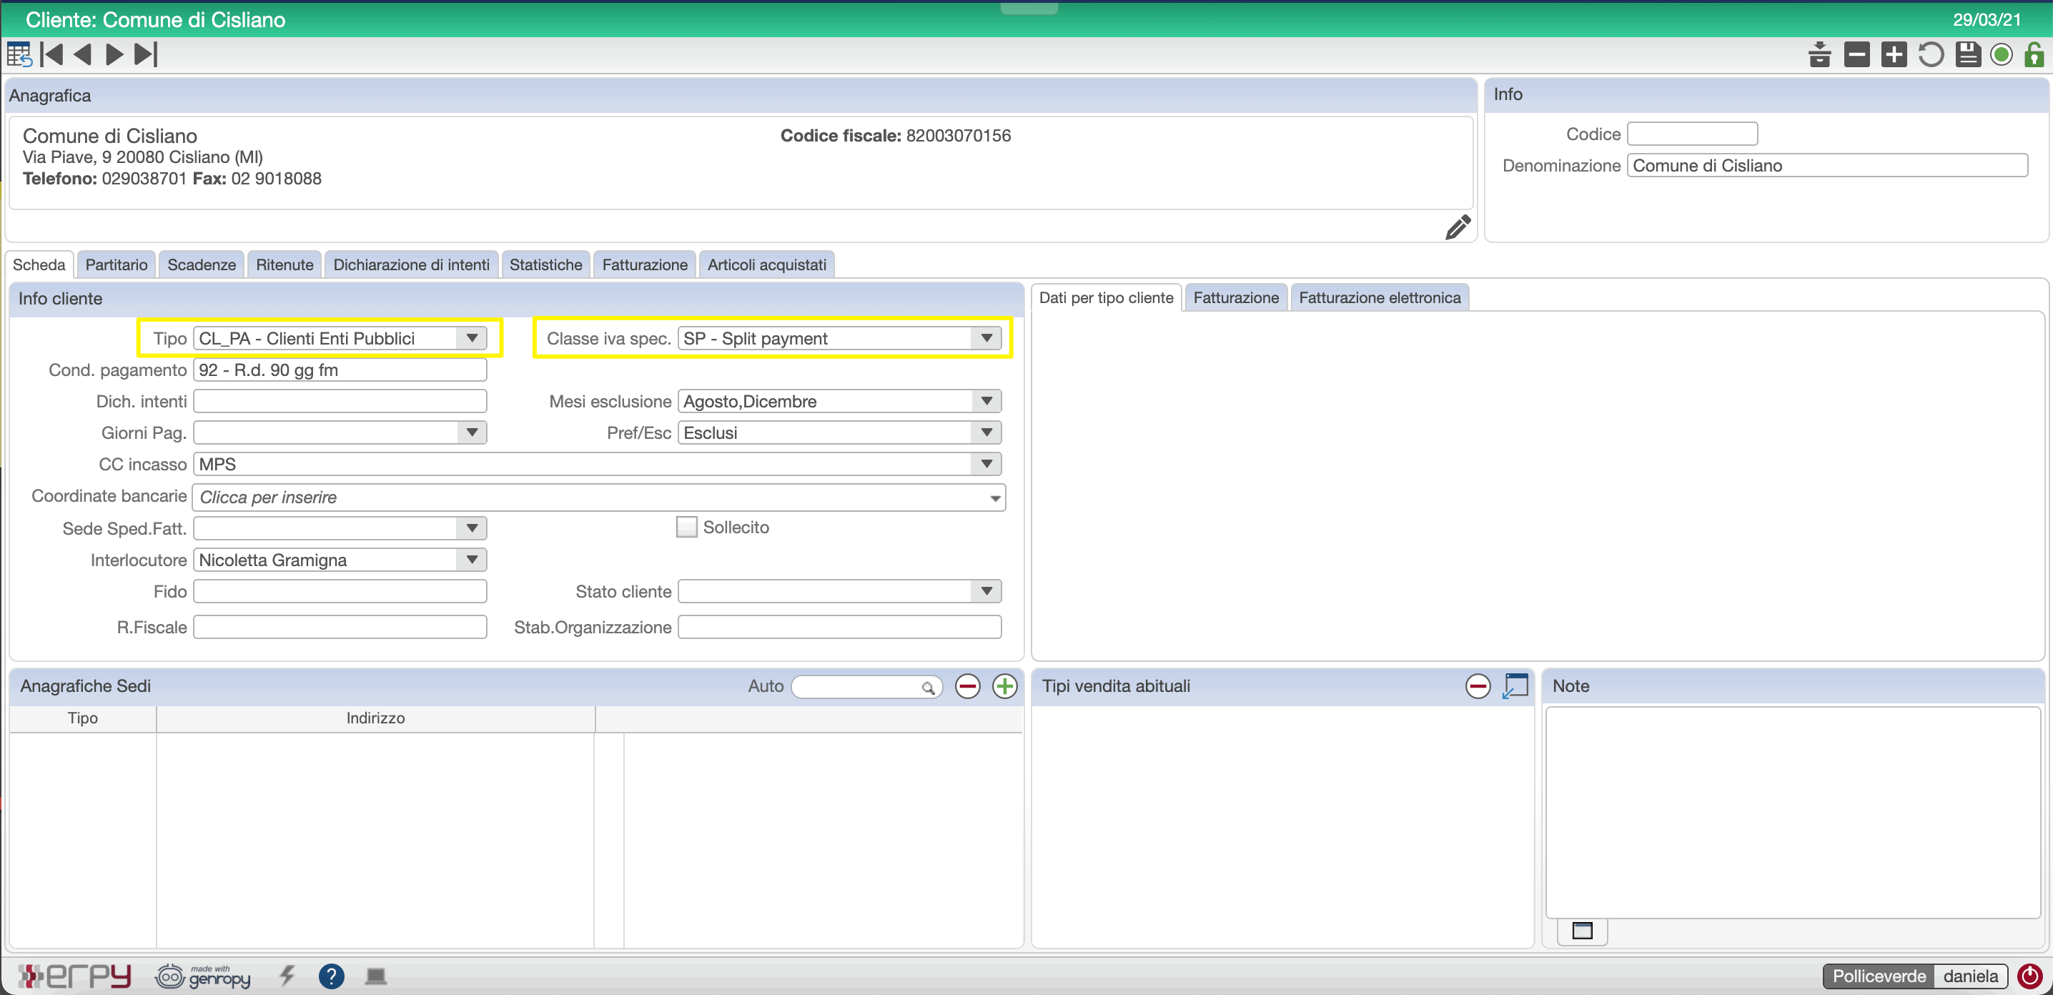This screenshot has height=995, width=2053.
Task: Click the erpy logo
Action: pos(74,976)
